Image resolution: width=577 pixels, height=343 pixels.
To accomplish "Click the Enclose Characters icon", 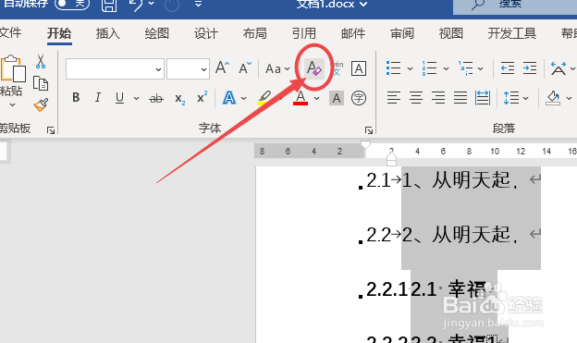I will pos(359,98).
